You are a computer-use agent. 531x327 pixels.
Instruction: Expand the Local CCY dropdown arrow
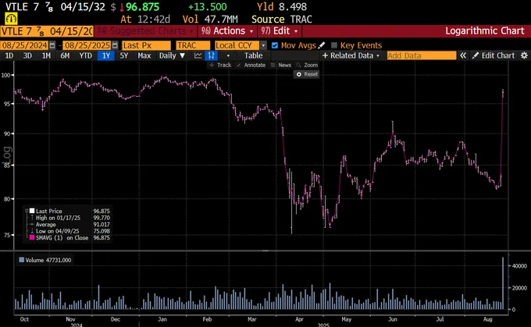[263, 45]
